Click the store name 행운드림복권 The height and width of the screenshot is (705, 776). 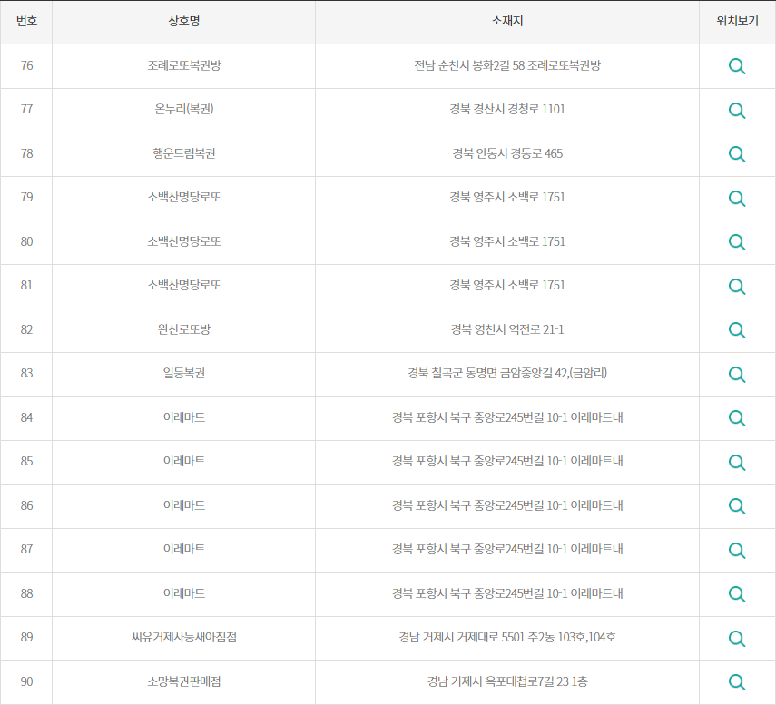183,154
